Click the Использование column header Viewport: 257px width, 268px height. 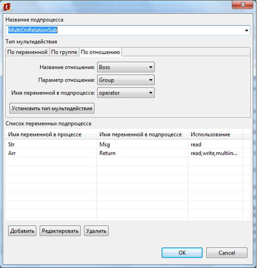215,135
